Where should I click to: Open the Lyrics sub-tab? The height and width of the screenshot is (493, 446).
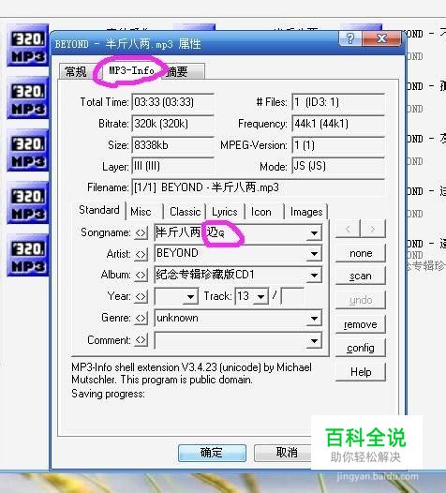225,212
